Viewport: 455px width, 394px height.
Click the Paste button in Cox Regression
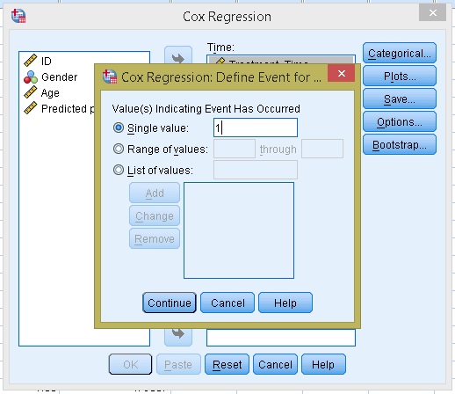tap(178, 364)
